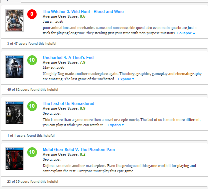
Task: Click '45 of 62 users found this helpful'
Action: (x=33, y=90)
